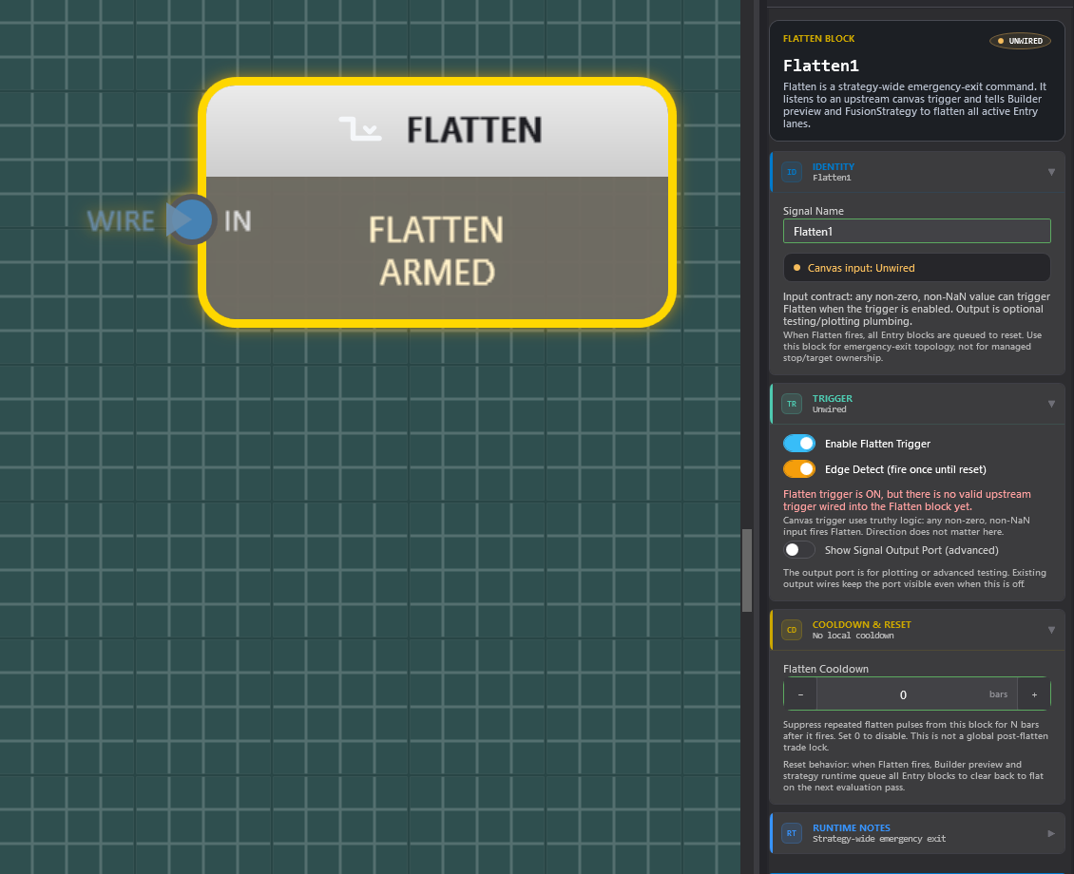Click the ID badge icon in Identity section
Image resolution: width=1074 pixels, height=874 pixels.
[792, 172]
